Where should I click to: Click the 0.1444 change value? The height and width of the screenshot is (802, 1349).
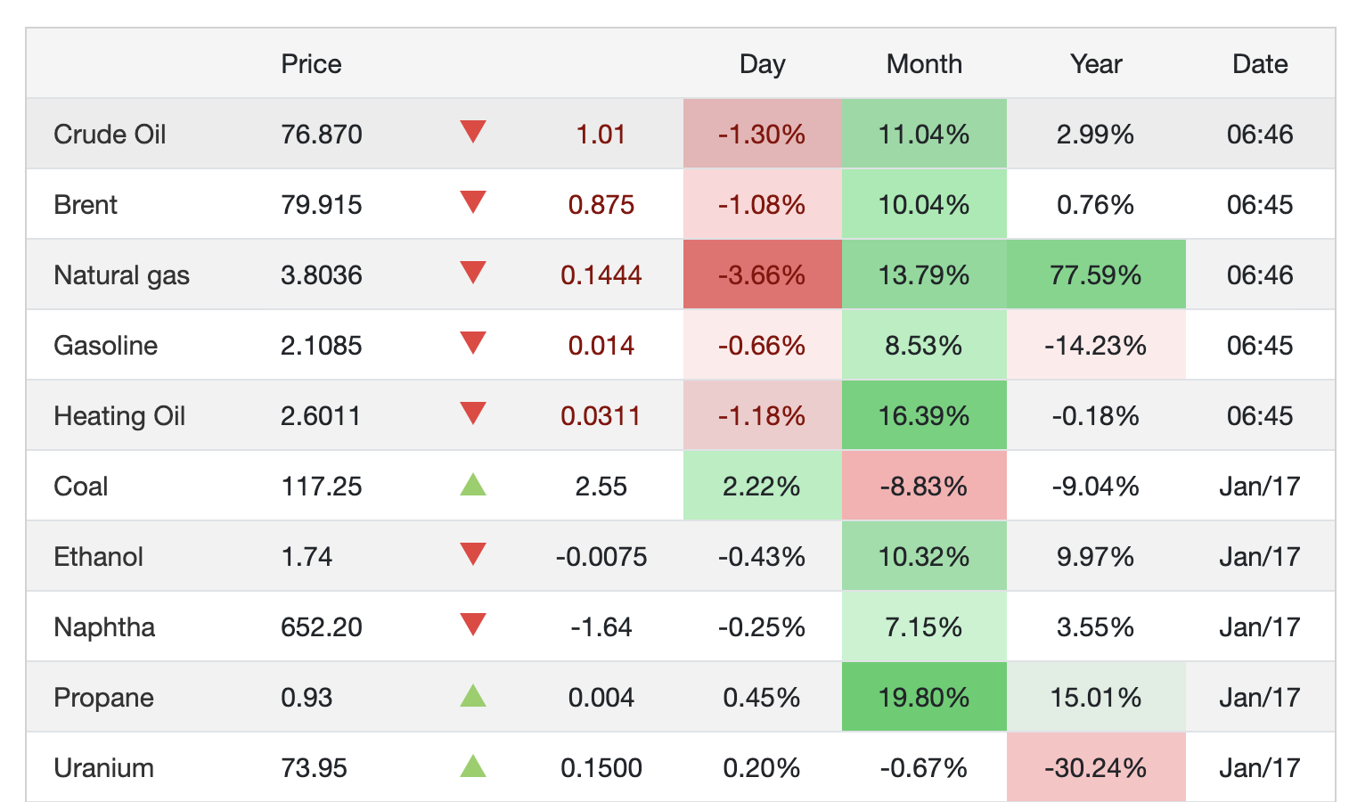(601, 275)
